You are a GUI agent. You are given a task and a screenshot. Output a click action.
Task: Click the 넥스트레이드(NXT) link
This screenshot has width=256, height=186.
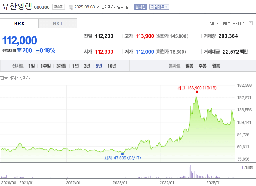coord(228,23)
